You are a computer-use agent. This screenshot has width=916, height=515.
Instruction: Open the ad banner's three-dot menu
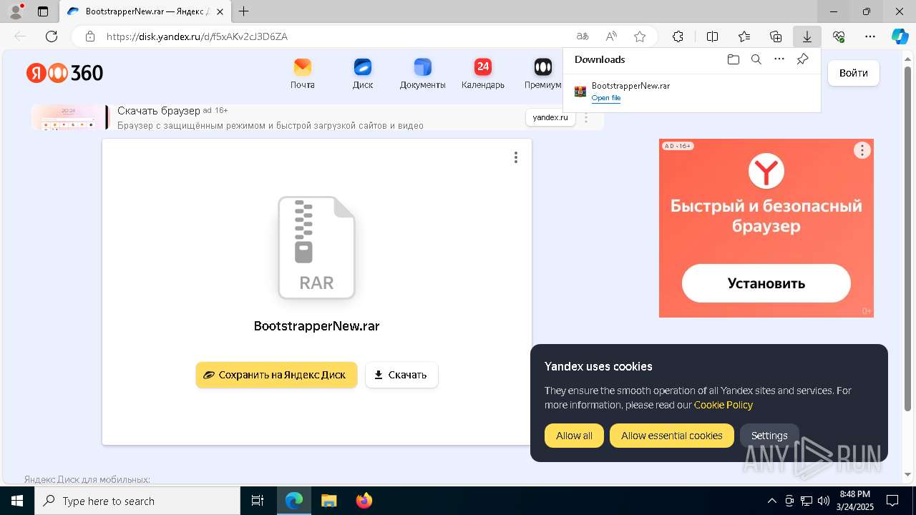coord(586,118)
